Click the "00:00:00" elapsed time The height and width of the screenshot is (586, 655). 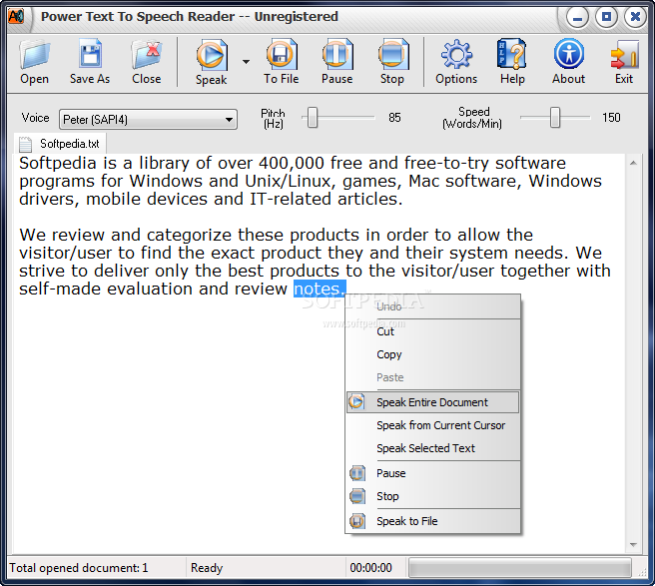[371, 568]
